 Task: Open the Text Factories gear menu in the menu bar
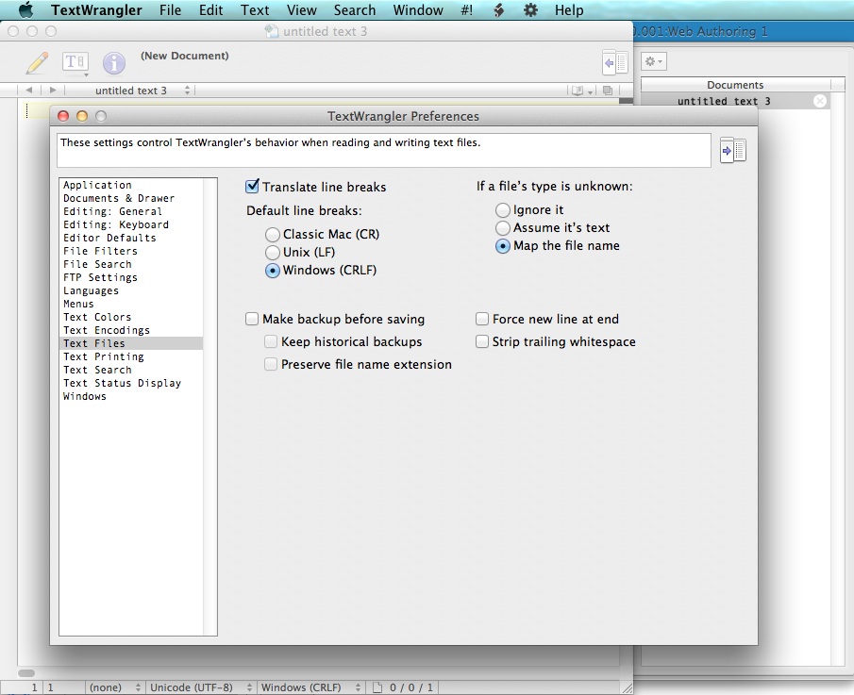click(x=530, y=9)
